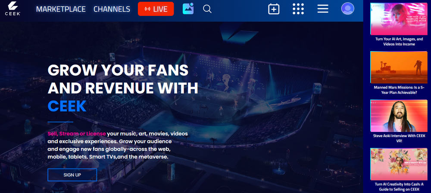Open search with the magnifying glass icon

pos(207,9)
